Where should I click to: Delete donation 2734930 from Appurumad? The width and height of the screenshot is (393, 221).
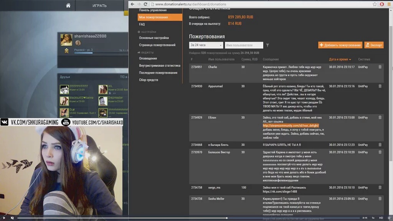pyautogui.click(x=380, y=86)
